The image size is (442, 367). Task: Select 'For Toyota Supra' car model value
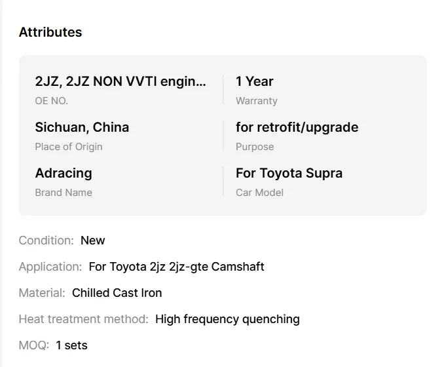click(289, 173)
